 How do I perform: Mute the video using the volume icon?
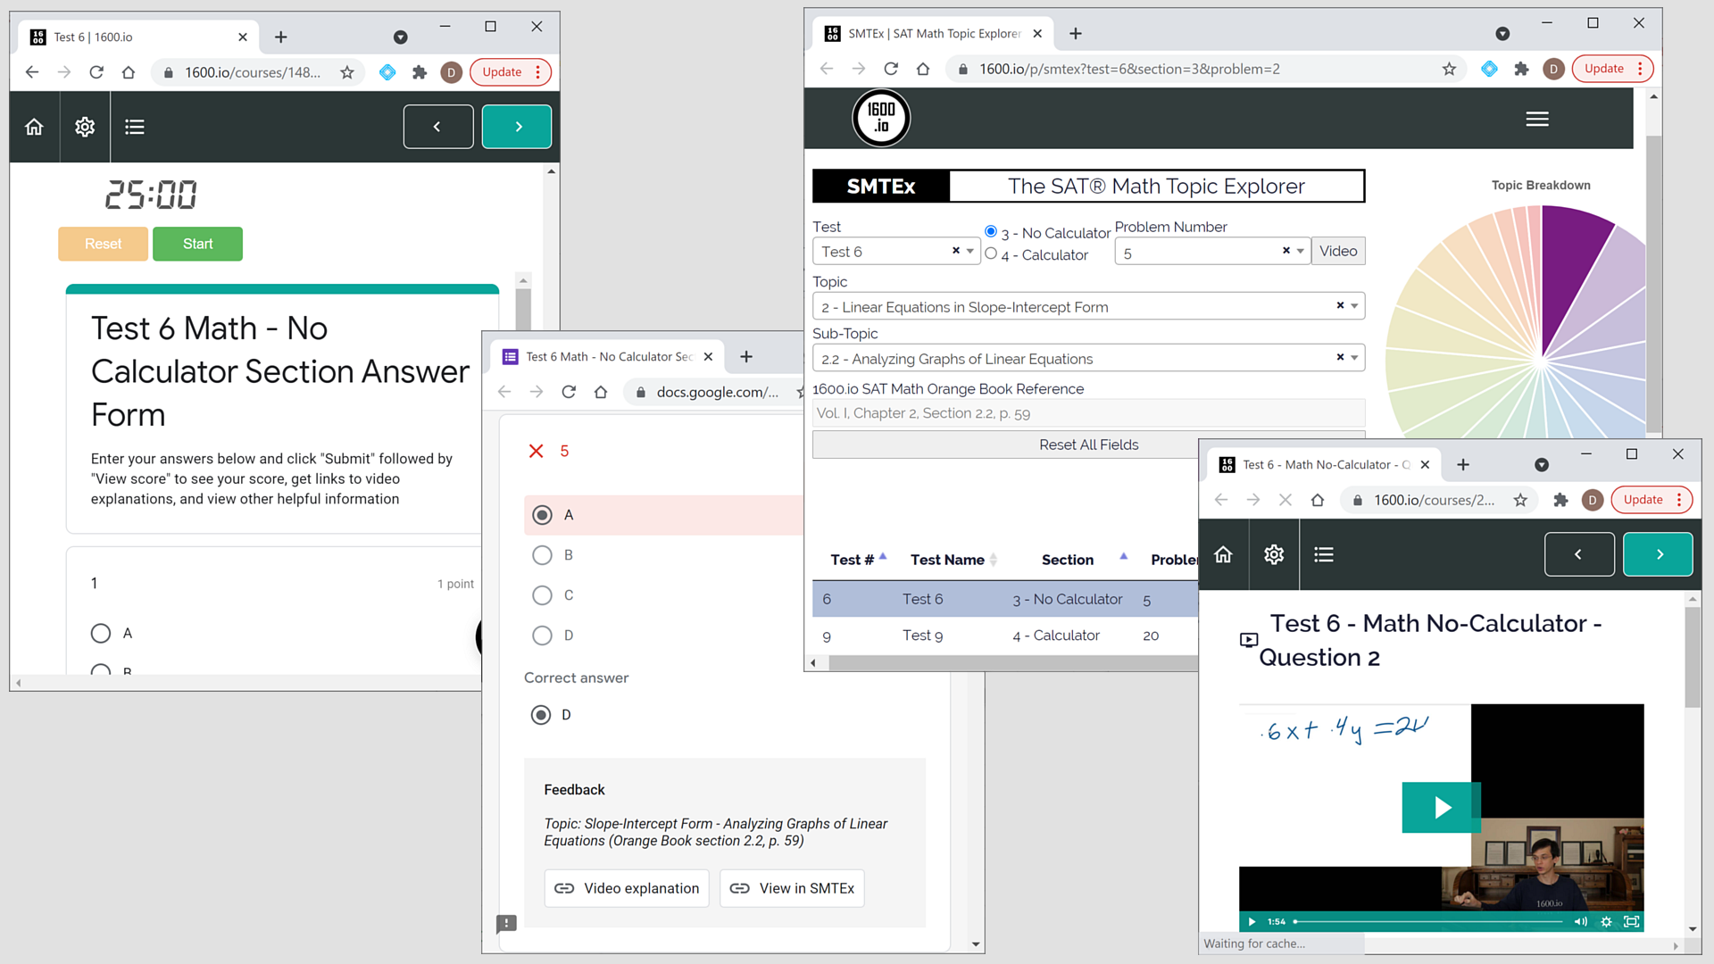(1580, 921)
